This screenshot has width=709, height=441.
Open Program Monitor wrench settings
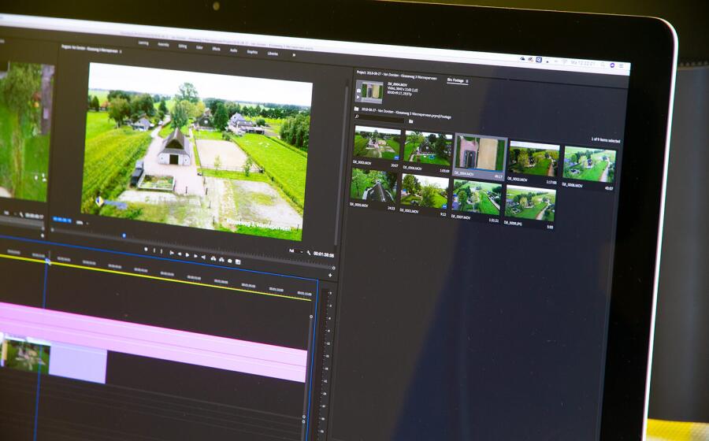[308, 253]
